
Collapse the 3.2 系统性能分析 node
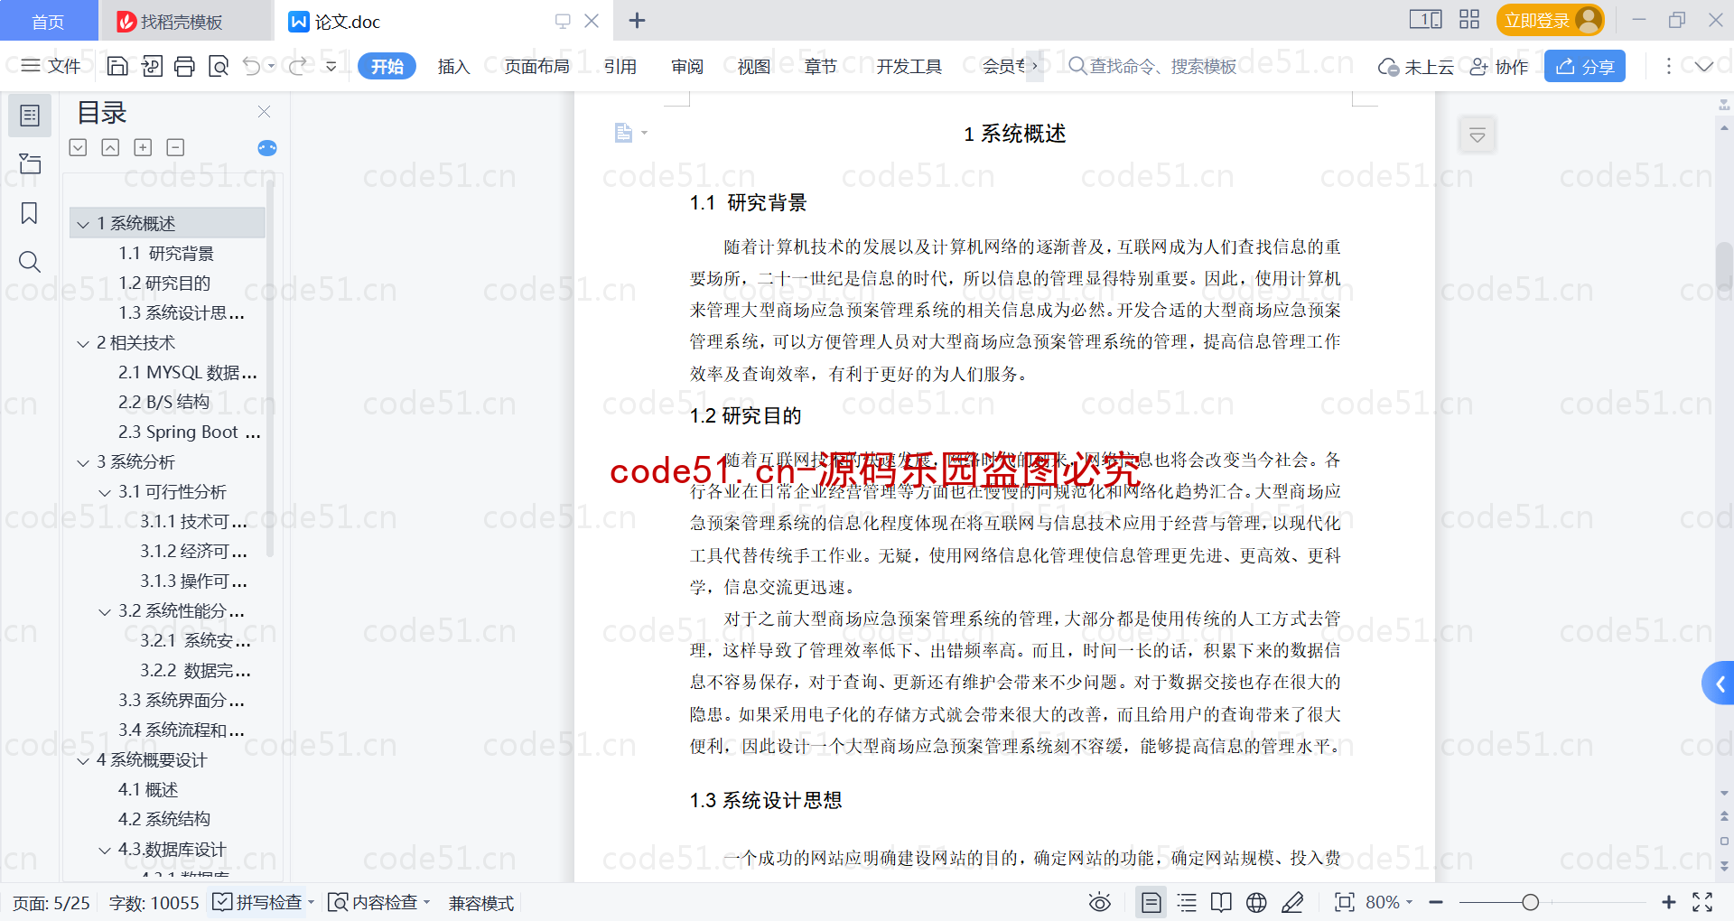(x=105, y=612)
